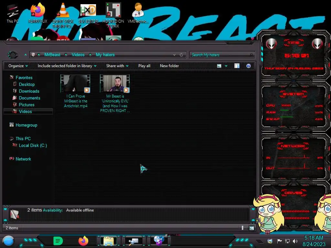The height and width of the screenshot is (248, 331).
Task: Open the green notes app on taskbar
Action: [58, 241]
